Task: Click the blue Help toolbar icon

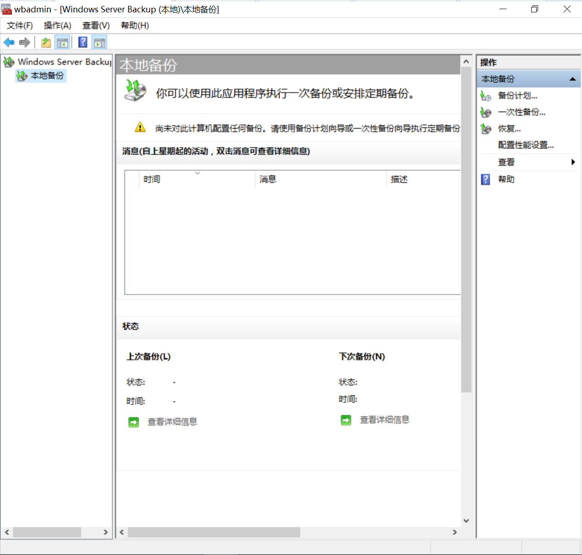Action: (83, 43)
